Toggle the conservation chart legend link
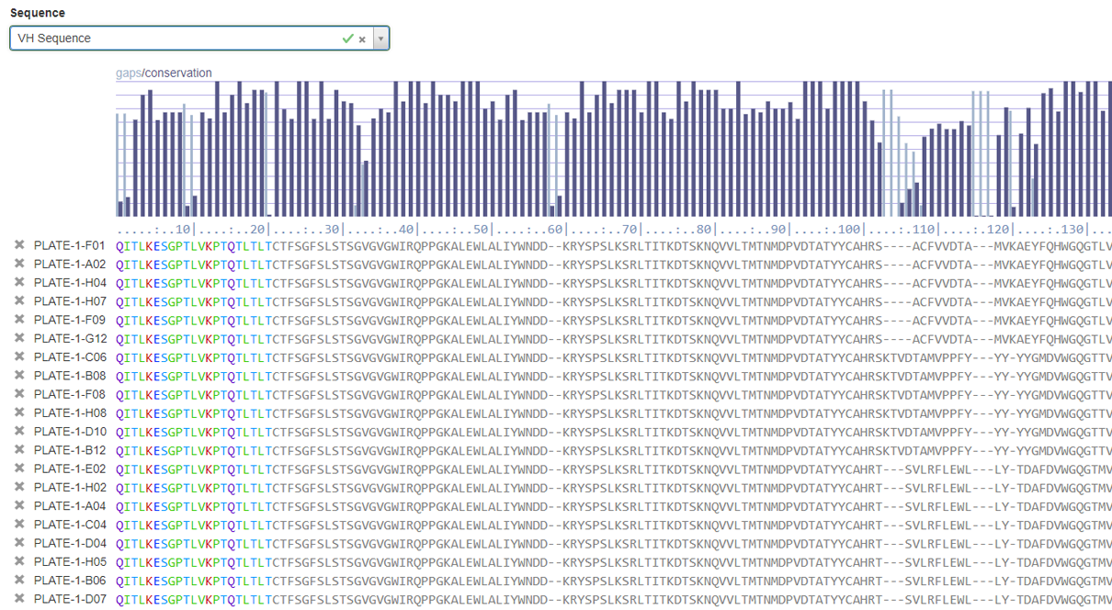Screen dimensions: 1112x610 (178, 73)
